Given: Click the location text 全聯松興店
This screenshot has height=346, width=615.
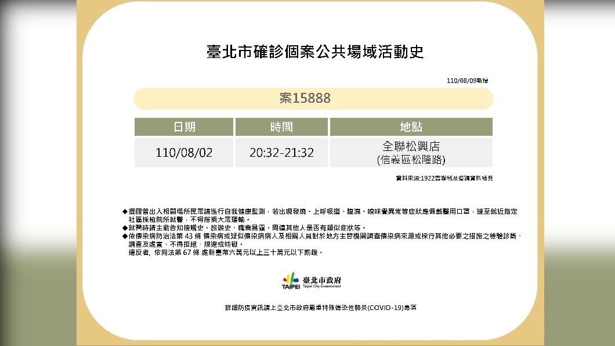Looking at the screenshot, I should click(411, 146).
